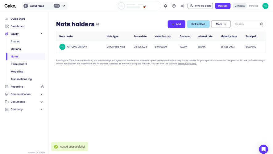This screenshot has height=154, width=273.
Task: Click the Company sidebar icon
Action: [7, 109]
